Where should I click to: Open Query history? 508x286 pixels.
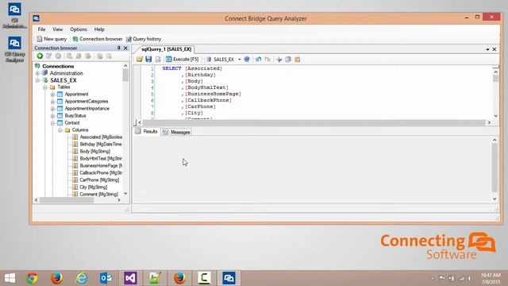point(144,39)
